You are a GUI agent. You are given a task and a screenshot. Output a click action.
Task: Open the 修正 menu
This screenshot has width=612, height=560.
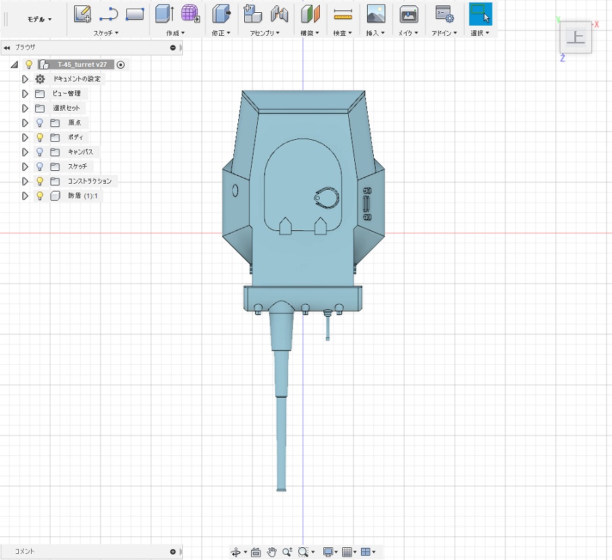point(221,32)
